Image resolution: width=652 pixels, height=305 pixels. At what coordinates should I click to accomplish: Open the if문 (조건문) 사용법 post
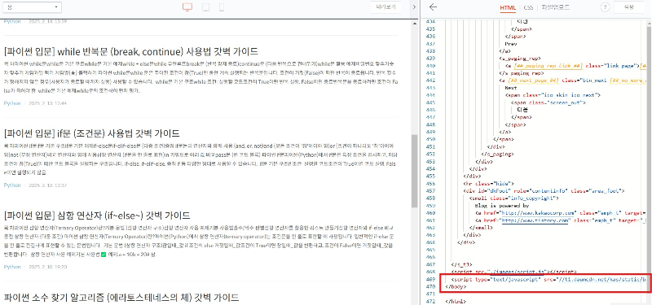point(91,133)
